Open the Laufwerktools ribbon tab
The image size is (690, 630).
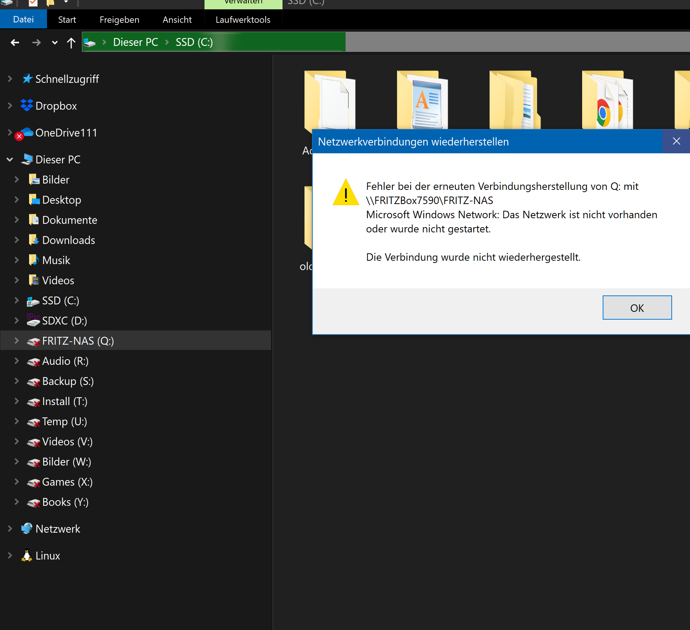(243, 19)
